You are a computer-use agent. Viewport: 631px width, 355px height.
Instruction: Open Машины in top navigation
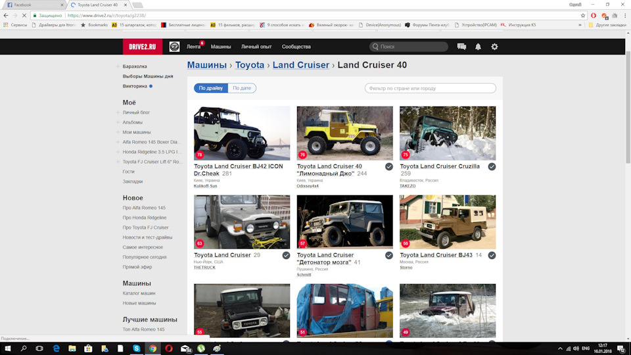[221, 47]
